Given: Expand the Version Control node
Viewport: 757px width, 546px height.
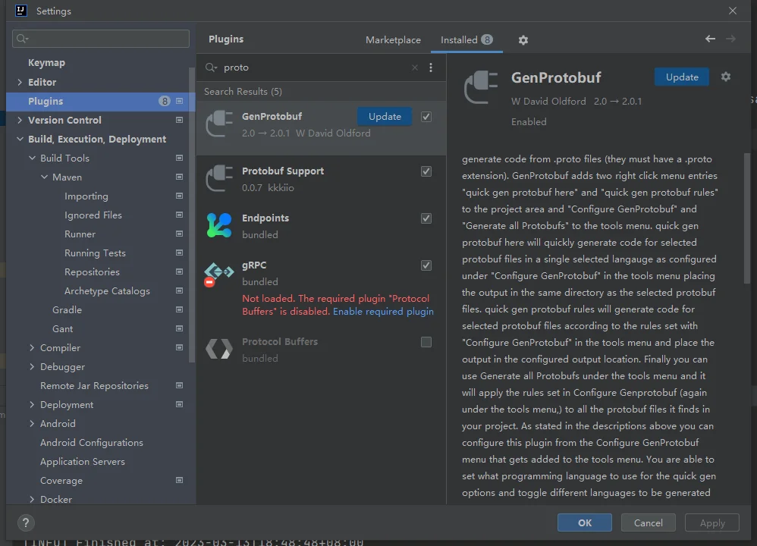Looking at the screenshot, I should [x=20, y=120].
